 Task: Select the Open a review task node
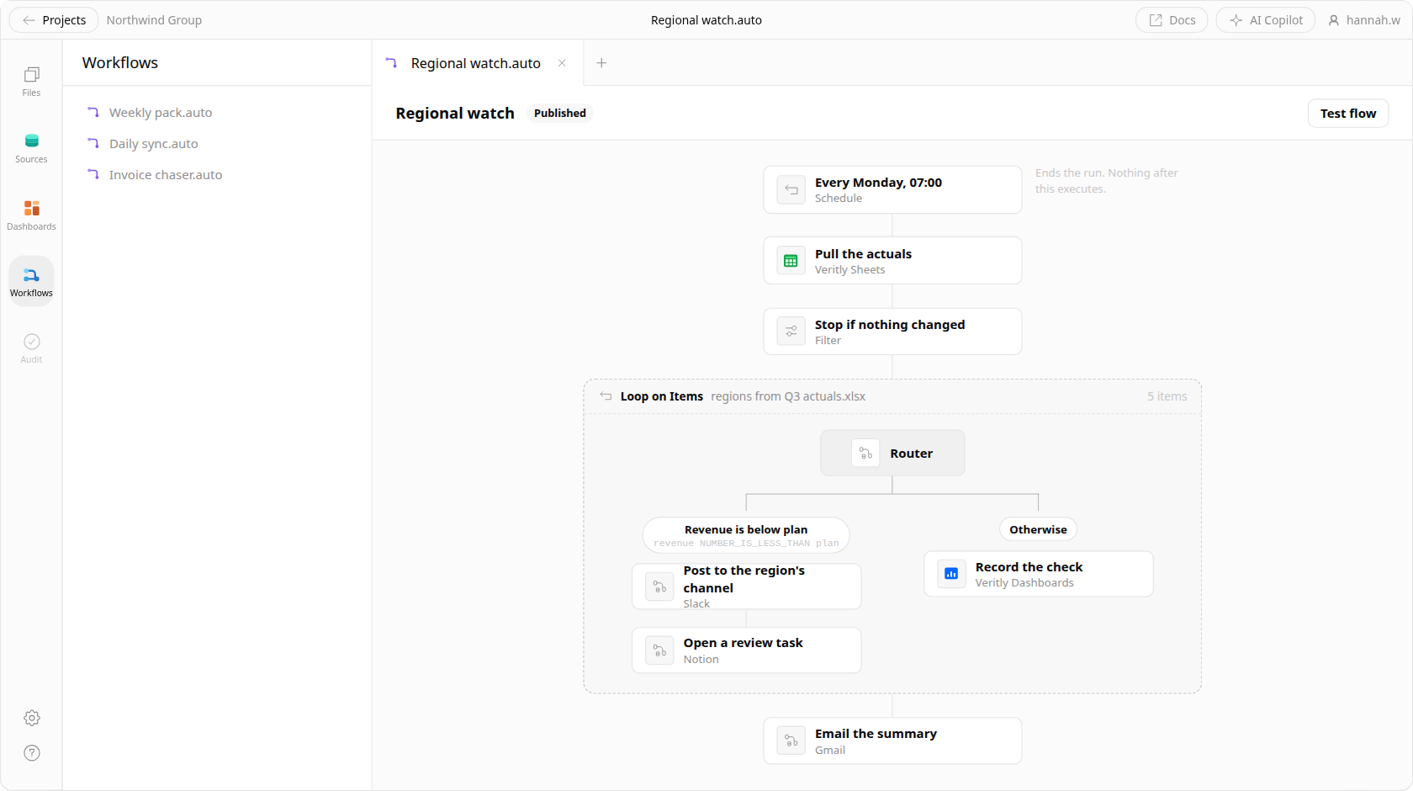[746, 650]
